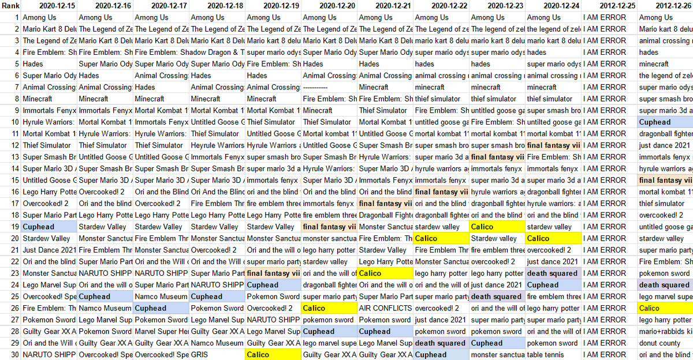Viewport: 693px width, 360px height.
Task: Click rank number 1 cell
Action: (x=10, y=17)
